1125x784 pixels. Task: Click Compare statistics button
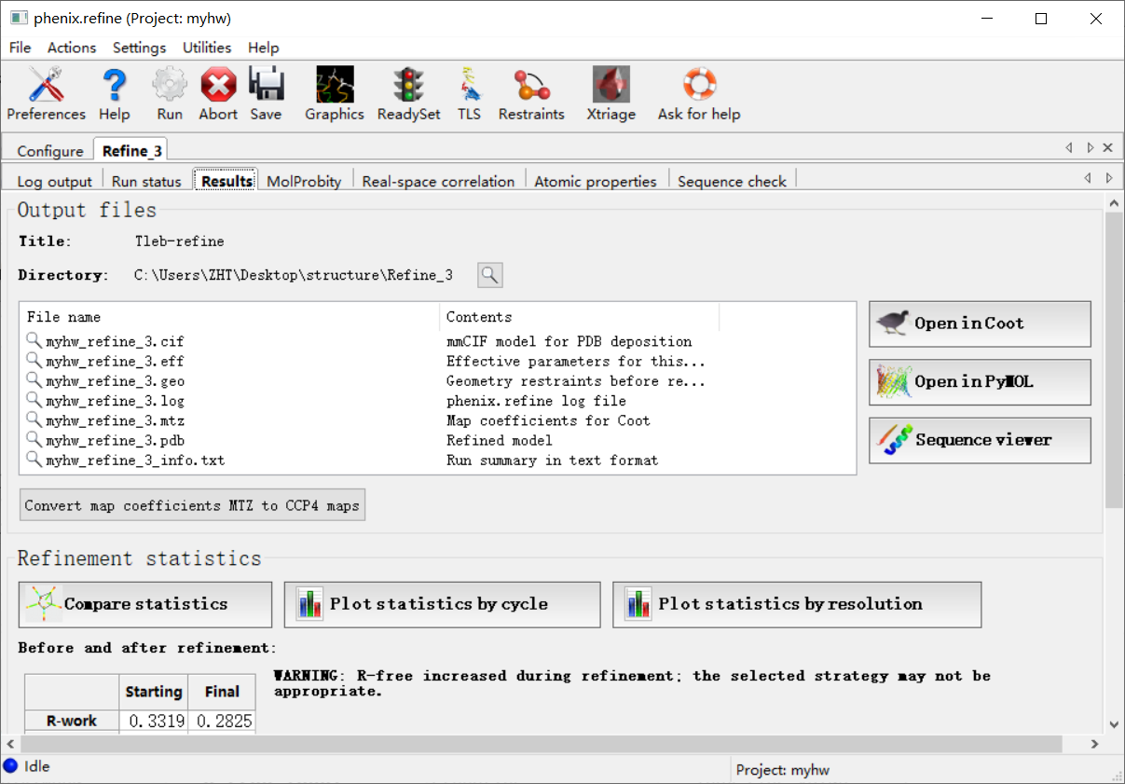click(x=145, y=604)
